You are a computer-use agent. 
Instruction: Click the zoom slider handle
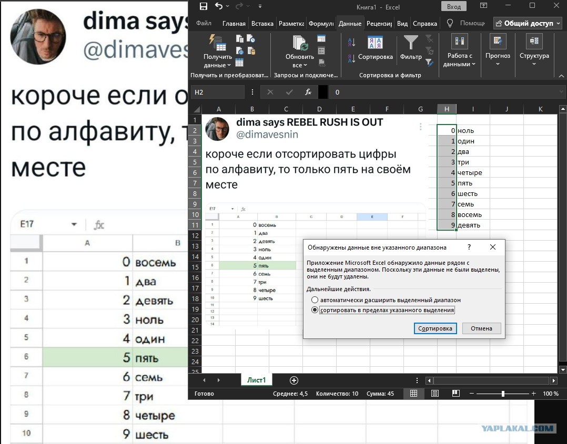click(503, 394)
